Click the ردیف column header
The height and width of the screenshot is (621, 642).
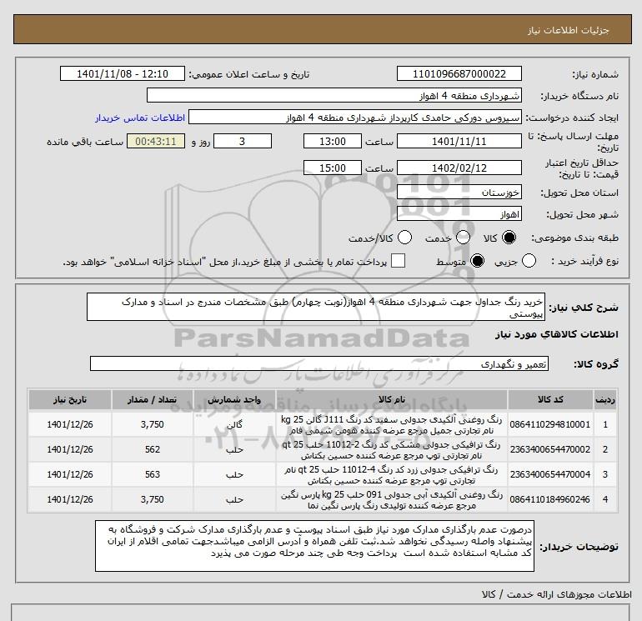(x=604, y=399)
